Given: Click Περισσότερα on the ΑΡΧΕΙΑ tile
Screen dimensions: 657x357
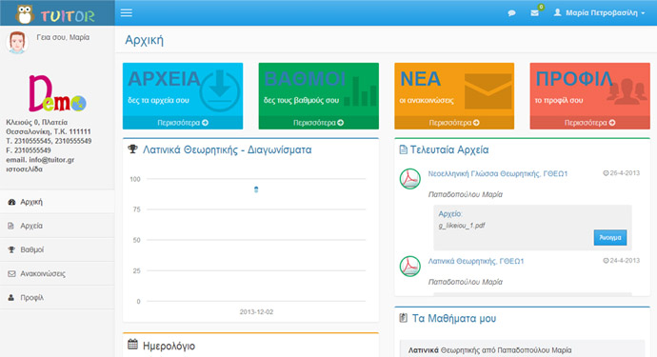Looking at the screenshot, I should pyautogui.click(x=183, y=123).
